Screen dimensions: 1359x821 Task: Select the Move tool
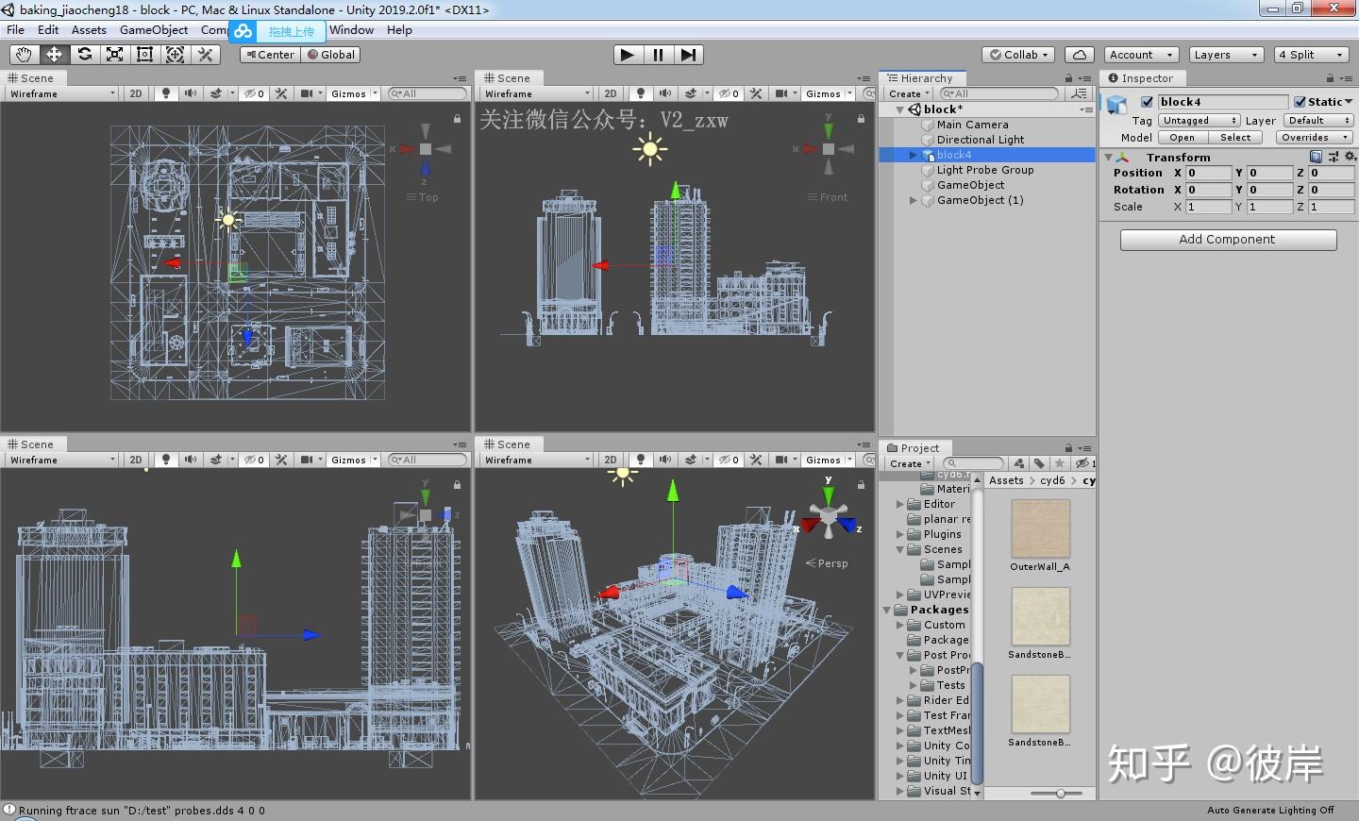54,55
